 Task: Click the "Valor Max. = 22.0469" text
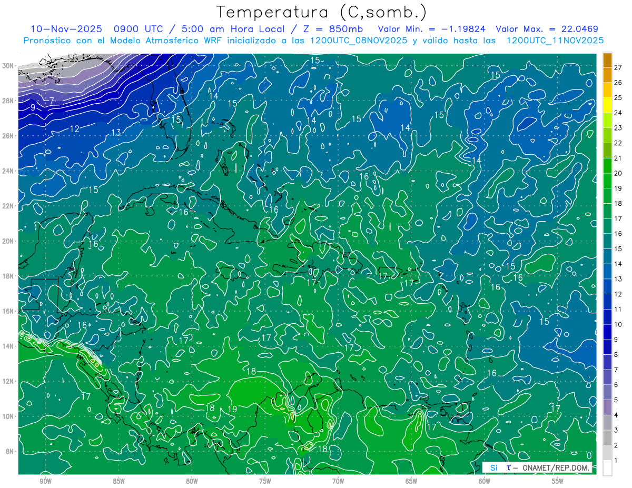[x=547, y=29]
